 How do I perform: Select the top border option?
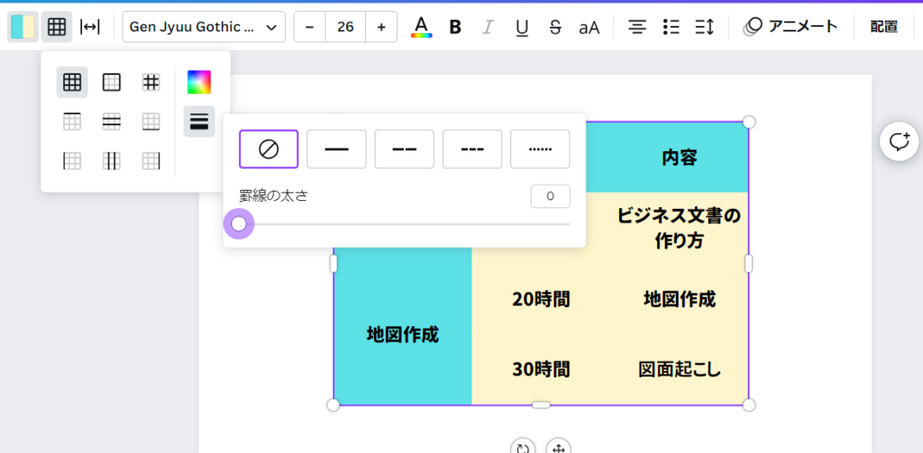pos(72,122)
